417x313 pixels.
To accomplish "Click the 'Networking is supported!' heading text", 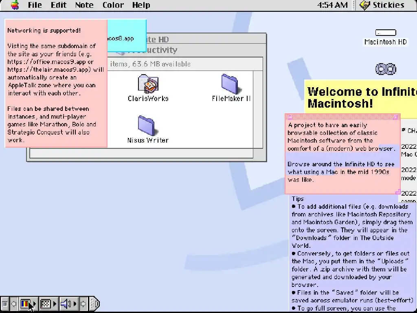I will [44, 30].
